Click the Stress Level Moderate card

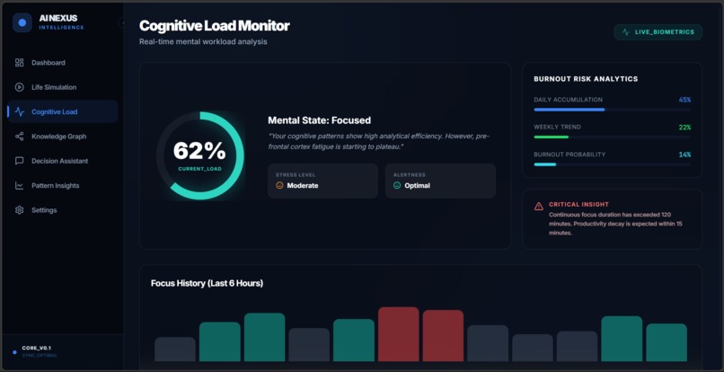pyautogui.click(x=322, y=181)
